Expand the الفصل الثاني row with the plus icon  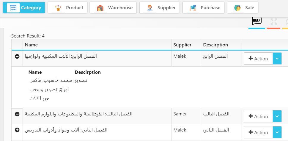(17, 130)
